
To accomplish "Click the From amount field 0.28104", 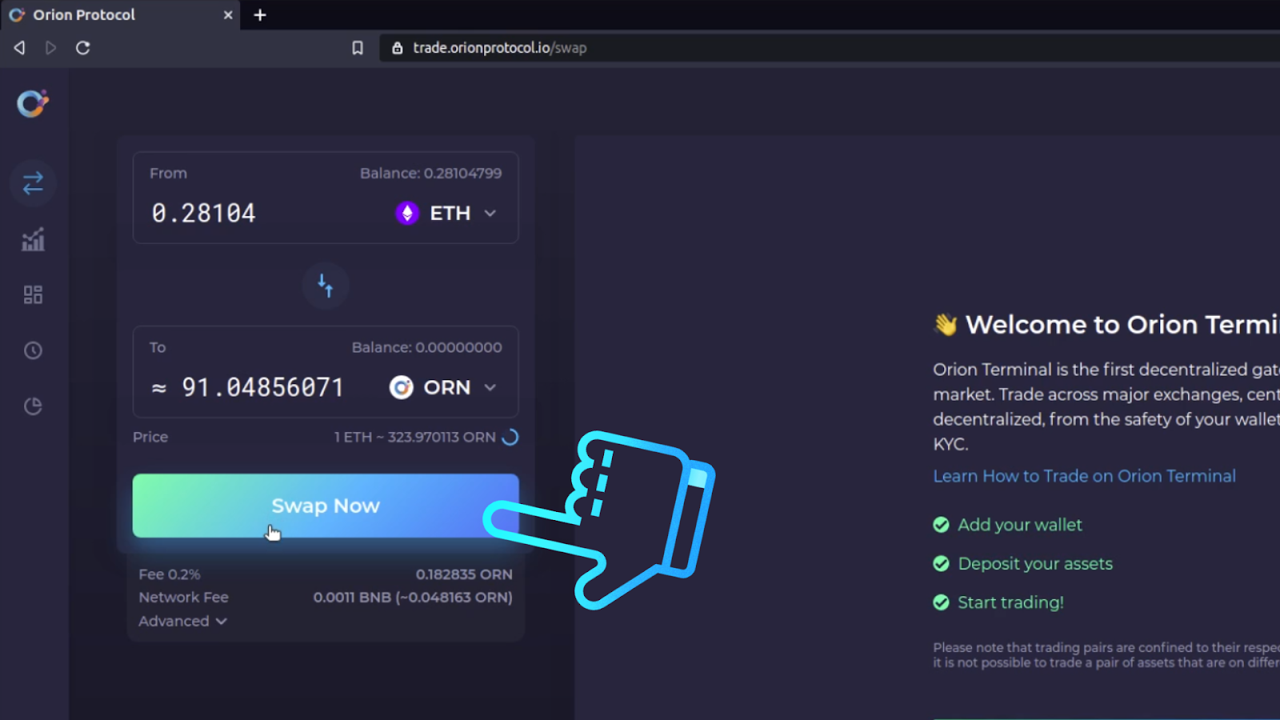I will pyautogui.click(x=204, y=213).
